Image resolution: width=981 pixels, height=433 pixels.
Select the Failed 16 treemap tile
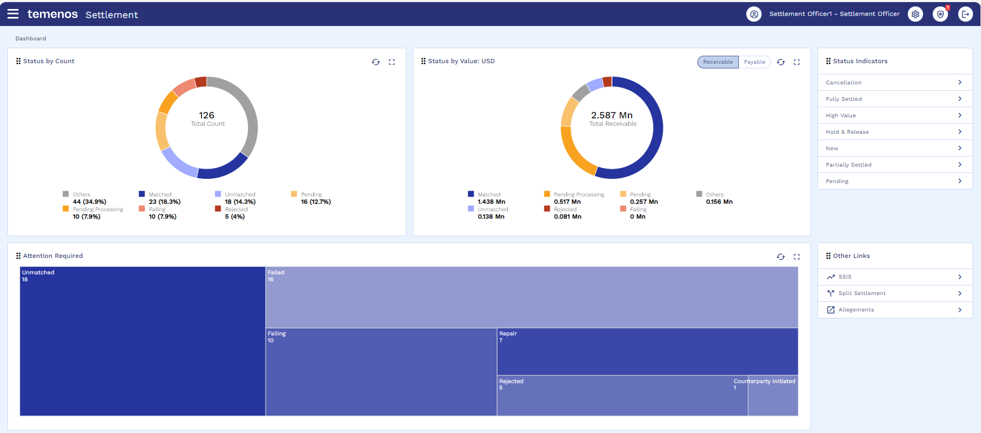coord(532,297)
